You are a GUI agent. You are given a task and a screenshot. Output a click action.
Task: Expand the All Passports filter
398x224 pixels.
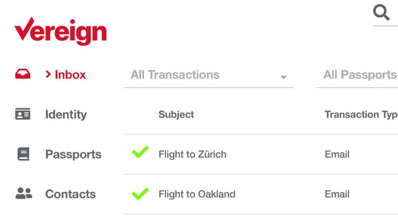(360, 75)
